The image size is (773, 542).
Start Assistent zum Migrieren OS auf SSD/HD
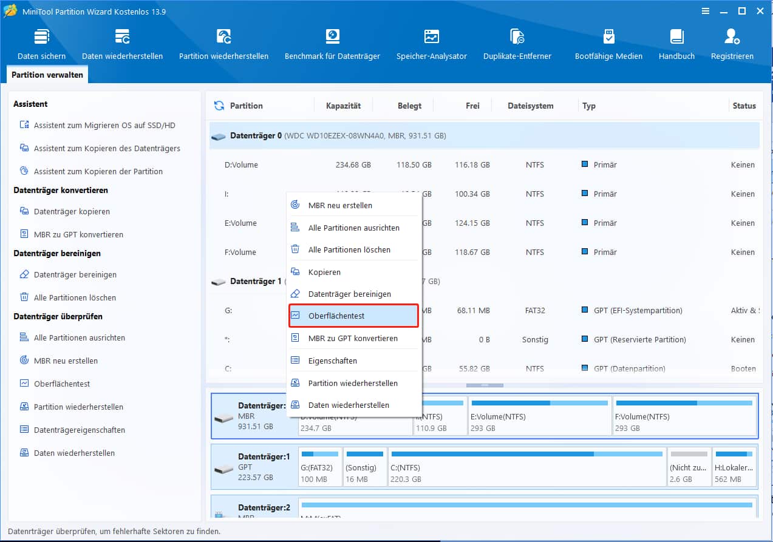click(x=98, y=125)
